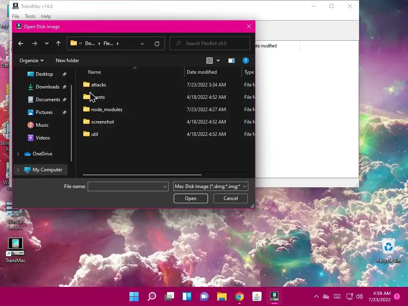This screenshot has width=408, height=306.
Task: Toggle the preview pane
Action: (231, 61)
